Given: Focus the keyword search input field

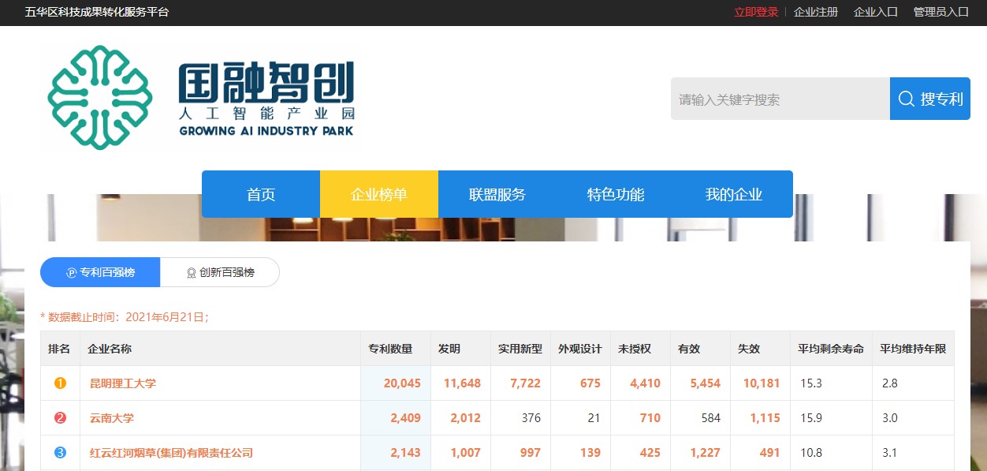Looking at the screenshot, I should (x=780, y=99).
